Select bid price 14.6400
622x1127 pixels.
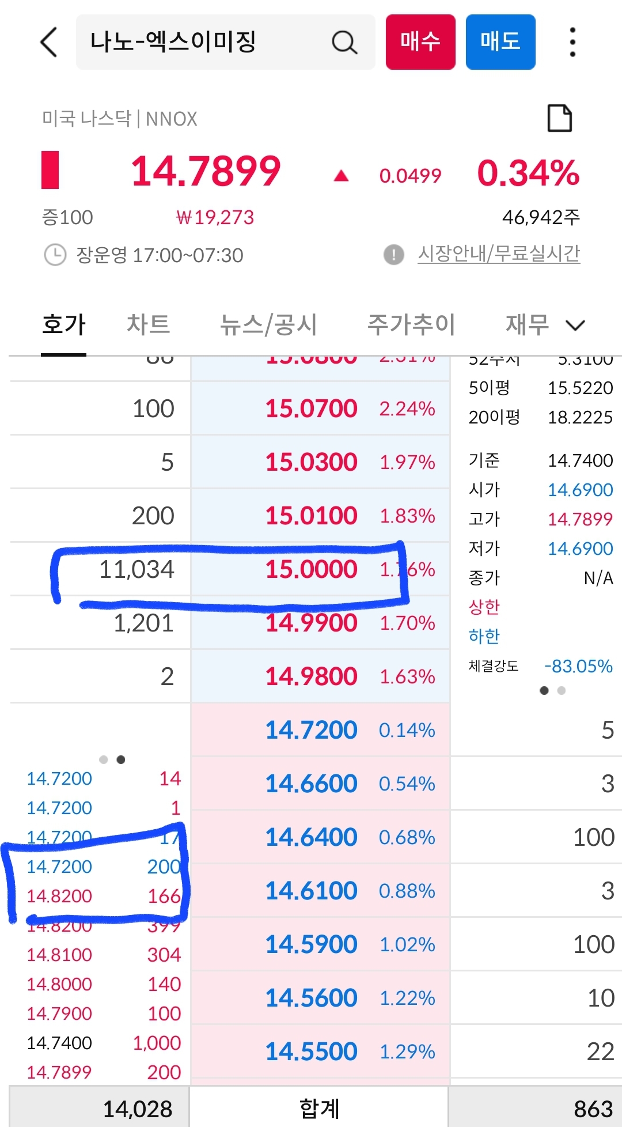coord(311,837)
